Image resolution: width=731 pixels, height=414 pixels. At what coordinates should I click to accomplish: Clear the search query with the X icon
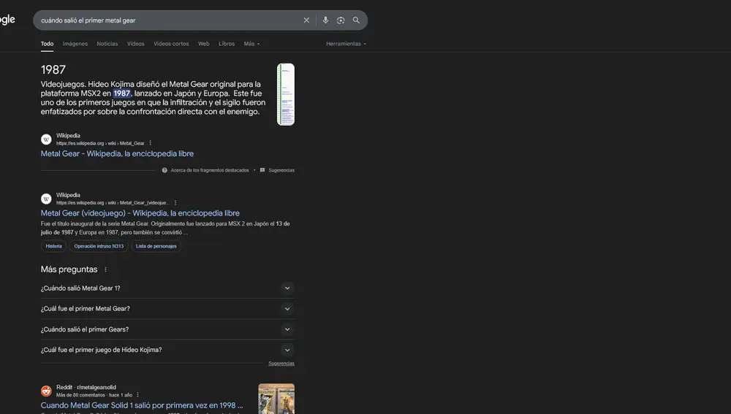tap(306, 20)
